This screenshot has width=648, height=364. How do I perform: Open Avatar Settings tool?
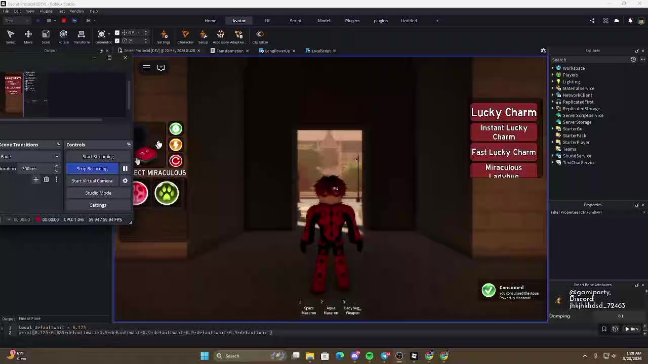coord(164,37)
